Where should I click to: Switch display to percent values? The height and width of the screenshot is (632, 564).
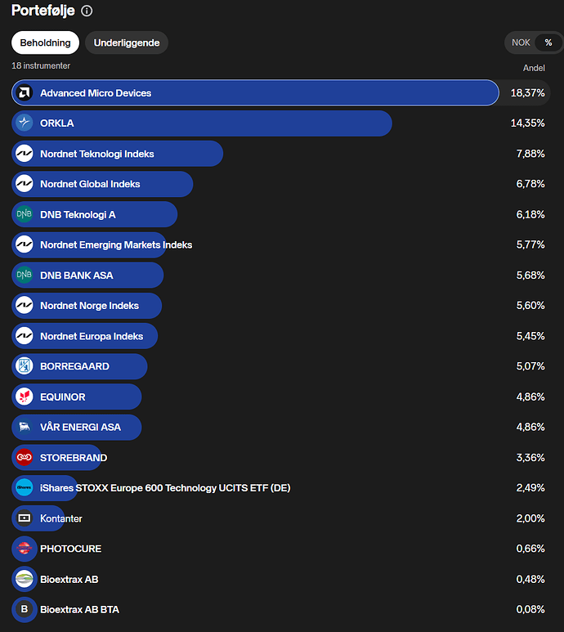(548, 43)
